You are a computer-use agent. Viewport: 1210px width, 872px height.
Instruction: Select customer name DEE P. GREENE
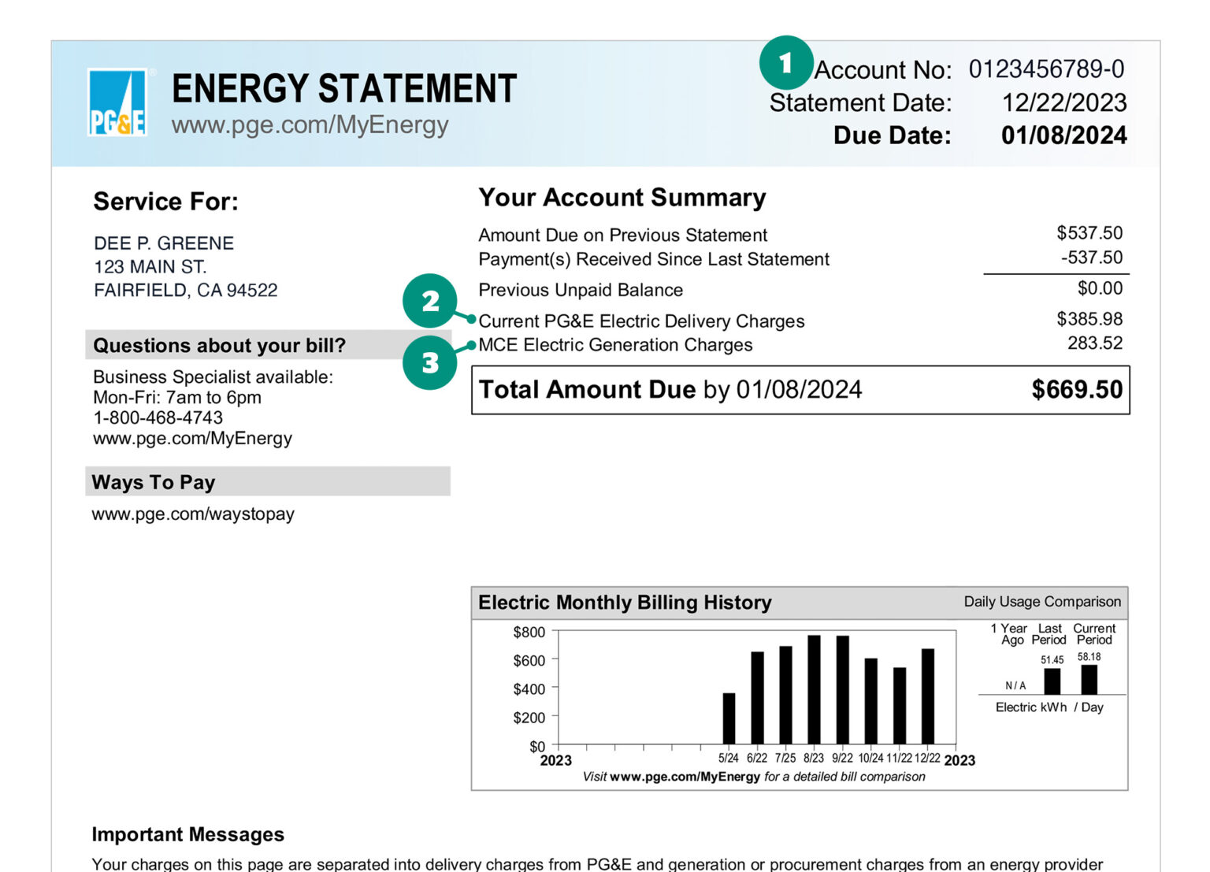[x=164, y=243]
